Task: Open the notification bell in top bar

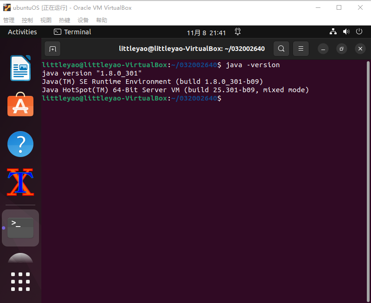Action: [238, 32]
